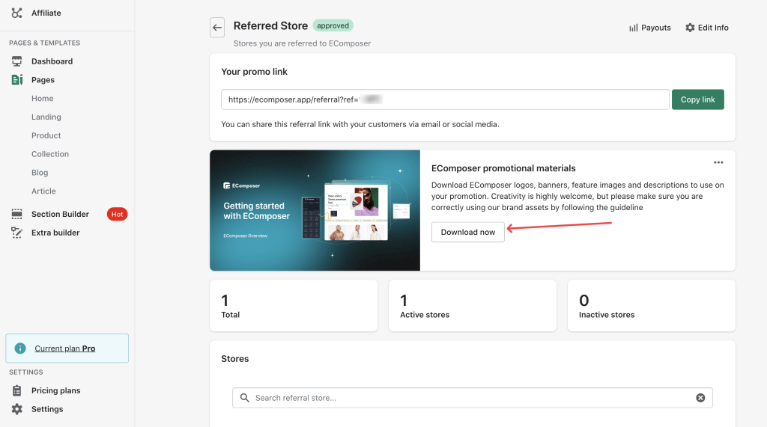This screenshot has width=767, height=427.
Task: Click the Getting started with EComposer banner
Action: [315, 210]
